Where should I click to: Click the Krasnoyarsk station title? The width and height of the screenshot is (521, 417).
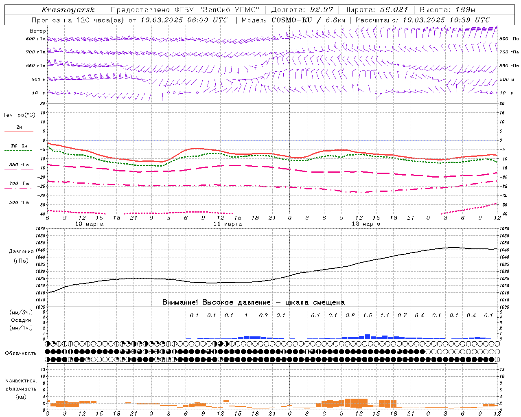click(x=68, y=10)
